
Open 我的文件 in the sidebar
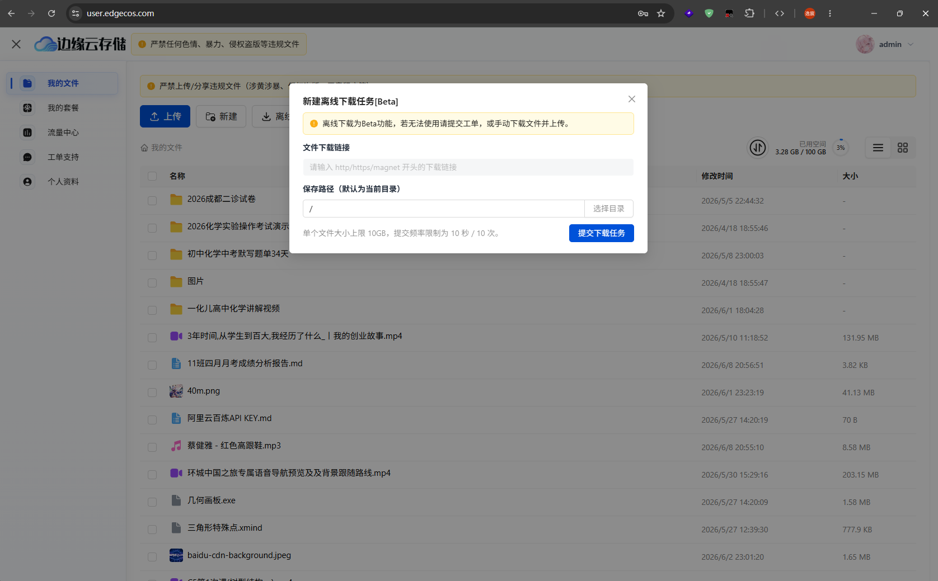pos(63,83)
